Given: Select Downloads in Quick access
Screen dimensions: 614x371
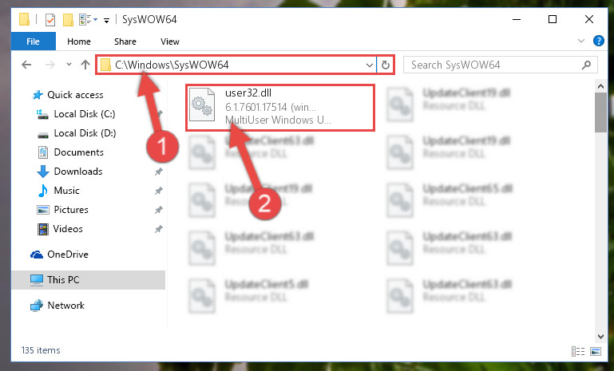Looking at the screenshot, I should (x=78, y=172).
